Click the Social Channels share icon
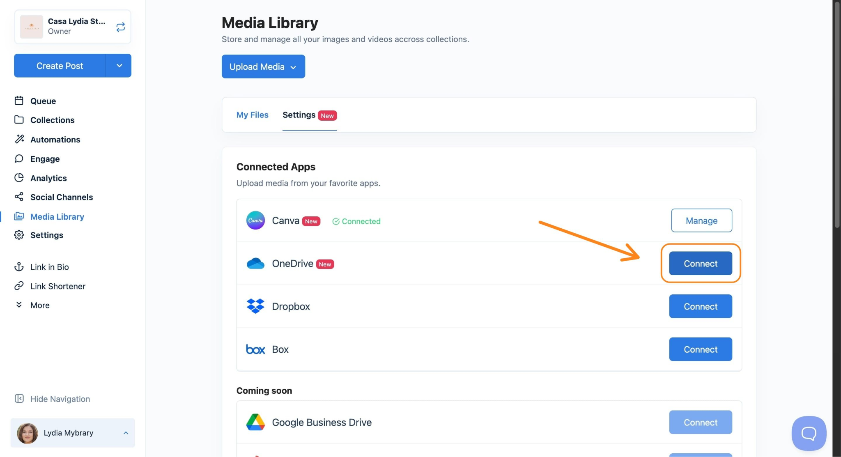Screen dimensions: 841x457 (x=19, y=197)
